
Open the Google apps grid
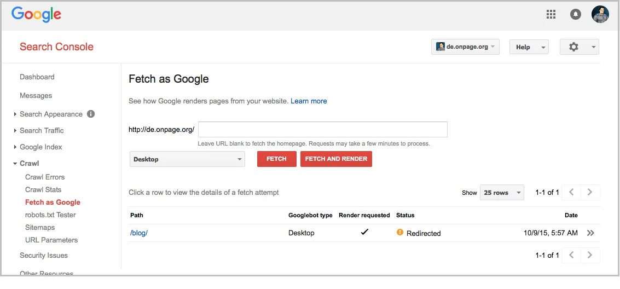pos(551,14)
